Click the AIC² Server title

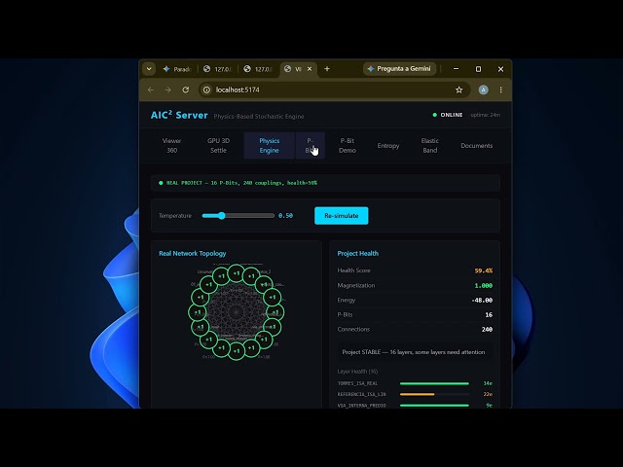click(x=179, y=115)
